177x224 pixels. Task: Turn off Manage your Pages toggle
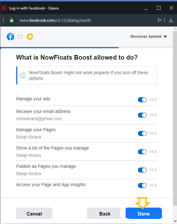[142, 133]
